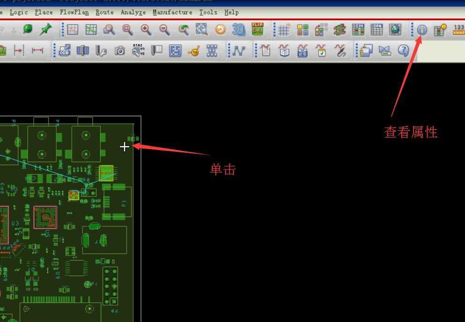The height and width of the screenshot is (322, 465).
Task: Click the FLIP design icon
Action: (257, 29)
